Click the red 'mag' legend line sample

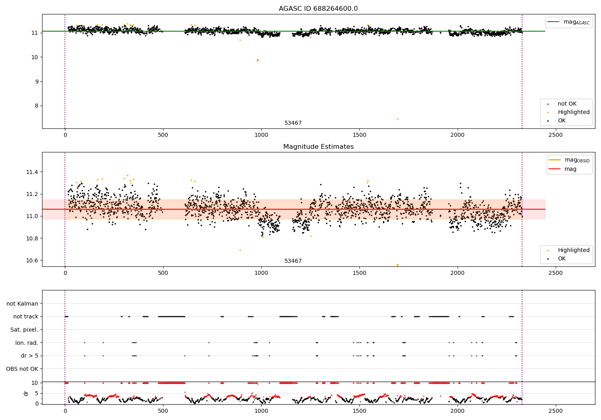tap(555, 169)
